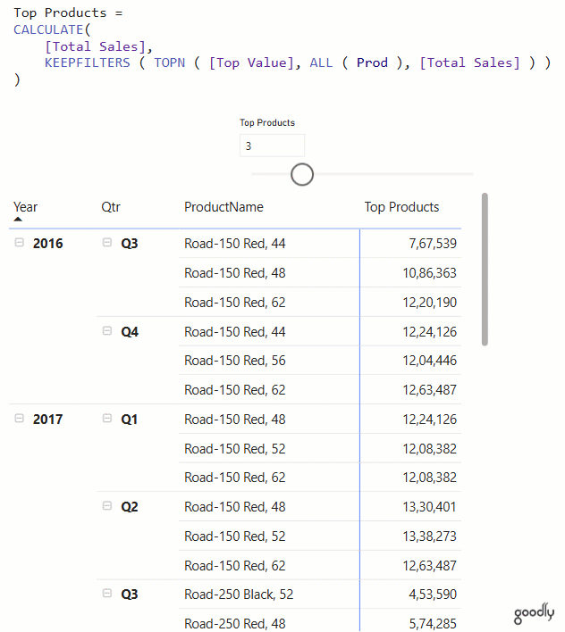Collapse Q1 under 2017
565x632 pixels.
[x=107, y=419]
